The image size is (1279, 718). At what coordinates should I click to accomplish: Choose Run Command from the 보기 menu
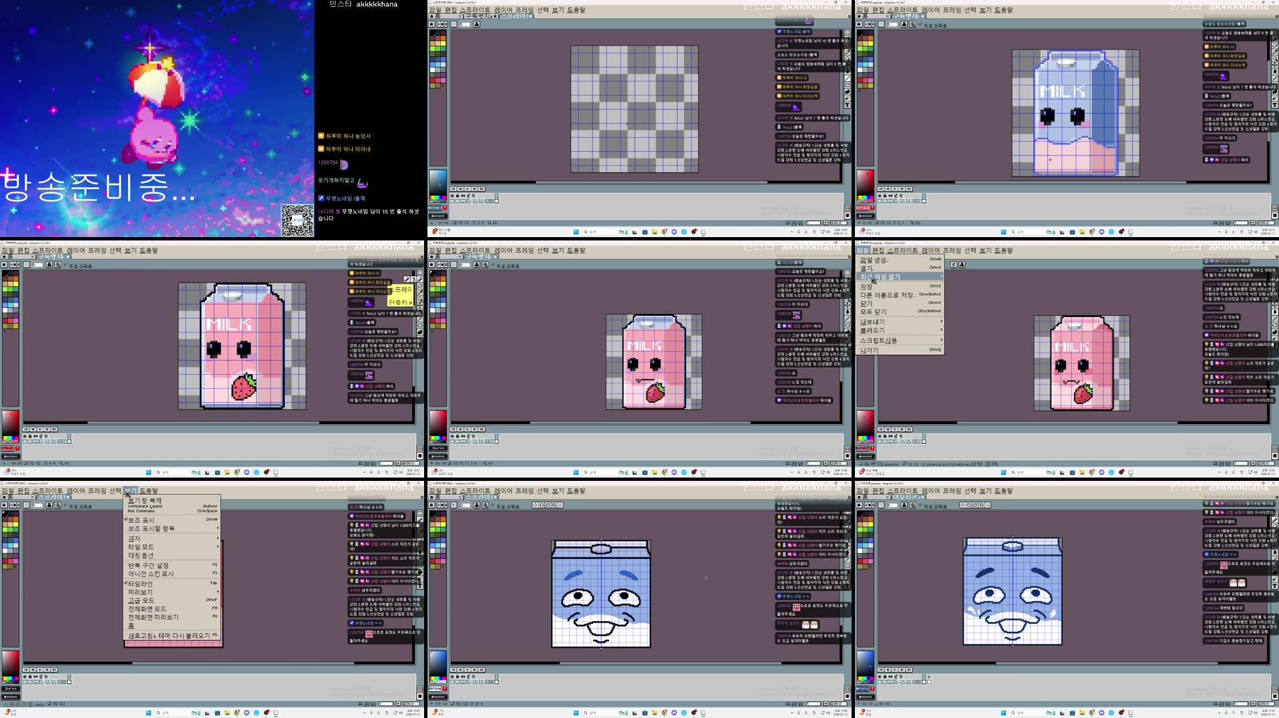pos(144,511)
